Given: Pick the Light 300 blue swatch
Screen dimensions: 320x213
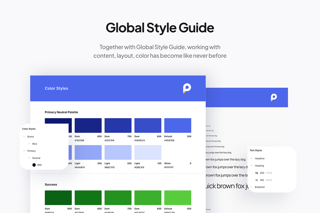Looking at the screenshot, I should (x=88, y=152).
